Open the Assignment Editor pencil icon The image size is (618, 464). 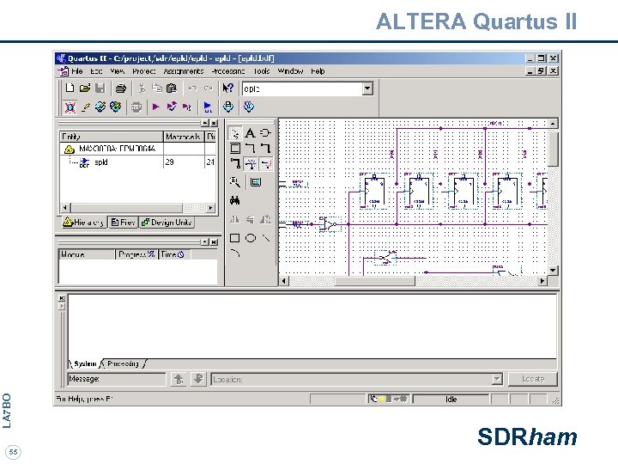click(86, 107)
